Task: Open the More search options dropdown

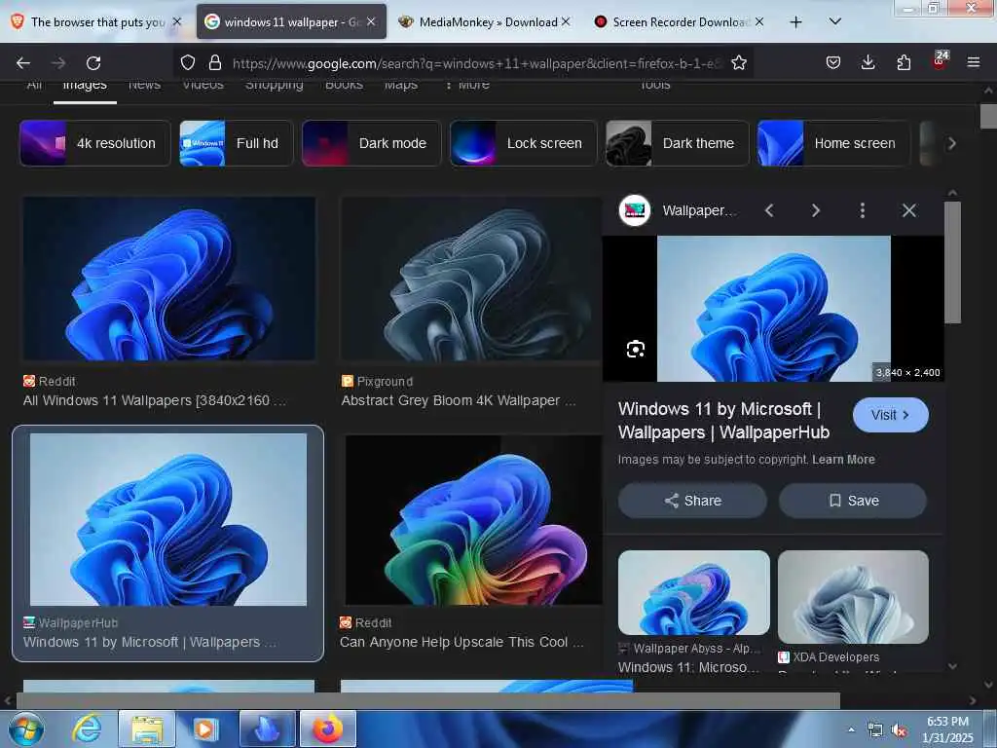Action: pos(466,85)
